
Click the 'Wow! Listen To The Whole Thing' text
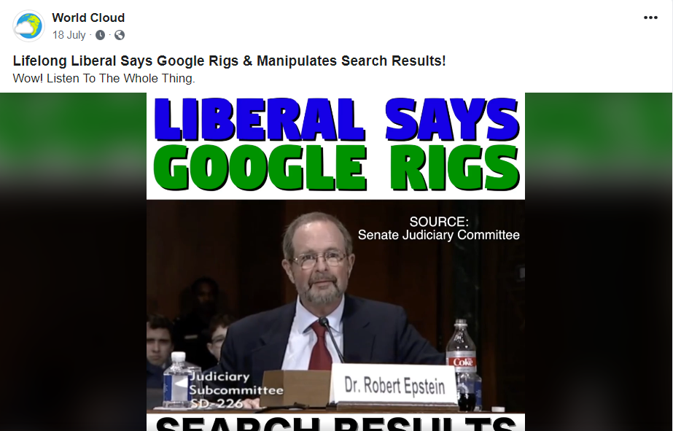[x=104, y=79]
